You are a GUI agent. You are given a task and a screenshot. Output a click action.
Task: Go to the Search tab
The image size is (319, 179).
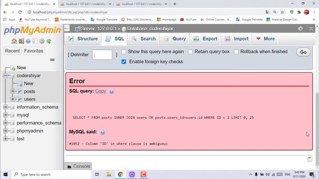[144, 39]
